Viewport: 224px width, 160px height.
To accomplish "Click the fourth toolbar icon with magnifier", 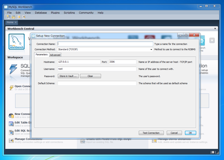I will click(x=24, y=17).
